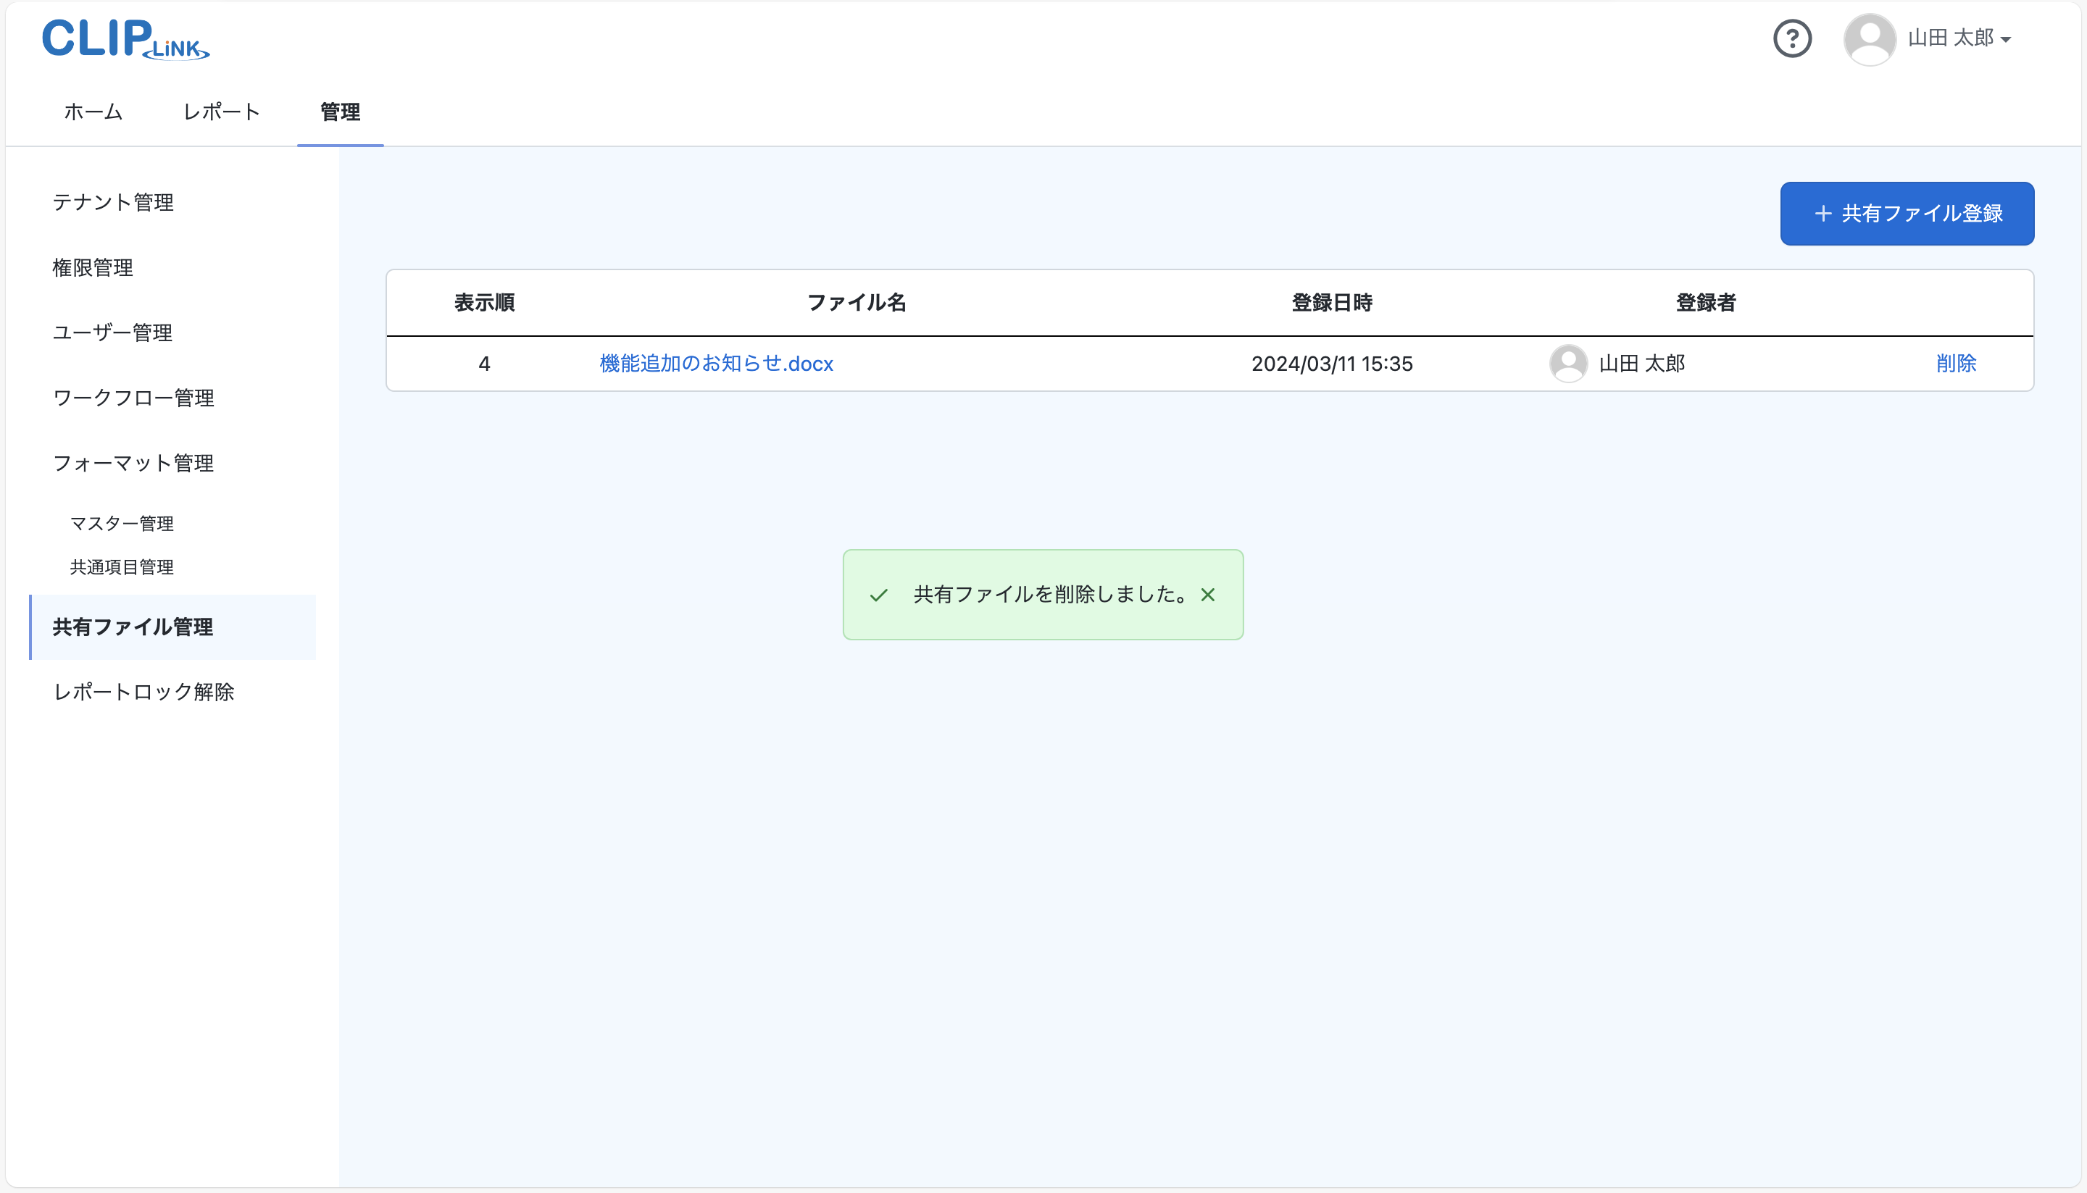Viewport: 2087px width, 1193px height.
Task: Switch to the ホーム tab
Action: [x=92, y=112]
